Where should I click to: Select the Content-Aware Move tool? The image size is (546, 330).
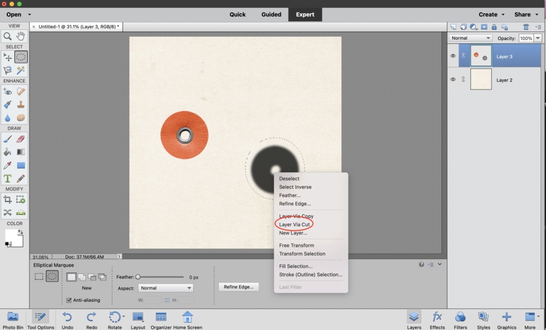pos(7,212)
